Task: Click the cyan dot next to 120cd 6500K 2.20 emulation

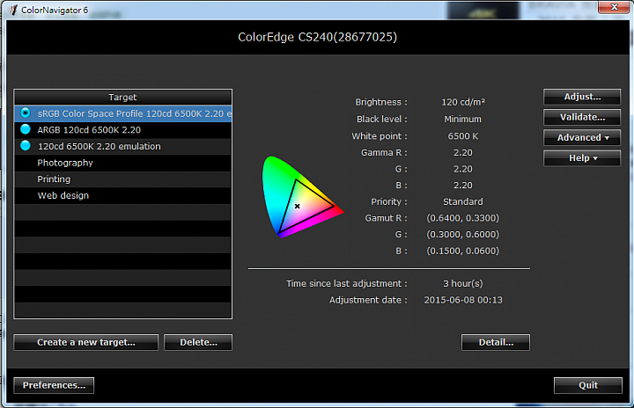Action: [x=26, y=145]
